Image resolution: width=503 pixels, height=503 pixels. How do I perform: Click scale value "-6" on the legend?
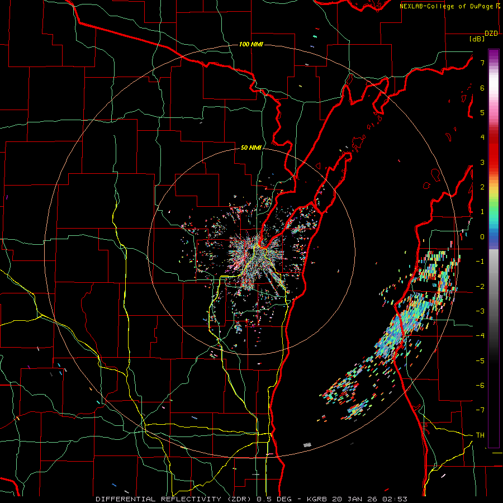click(480, 386)
